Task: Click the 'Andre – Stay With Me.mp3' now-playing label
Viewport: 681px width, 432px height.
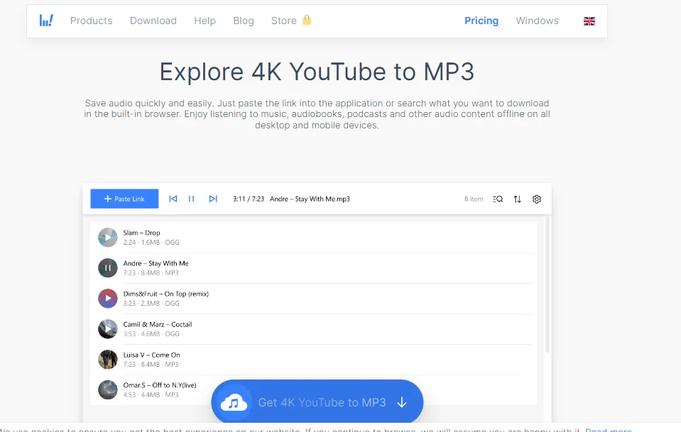Action: pyautogui.click(x=310, y=199)
